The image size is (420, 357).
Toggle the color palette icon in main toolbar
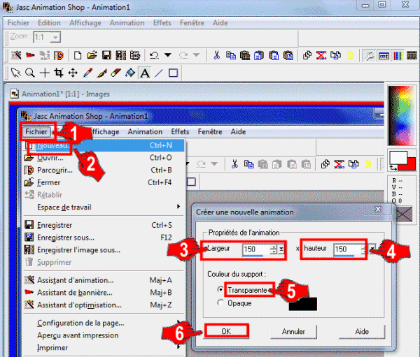tap(398, 56)
